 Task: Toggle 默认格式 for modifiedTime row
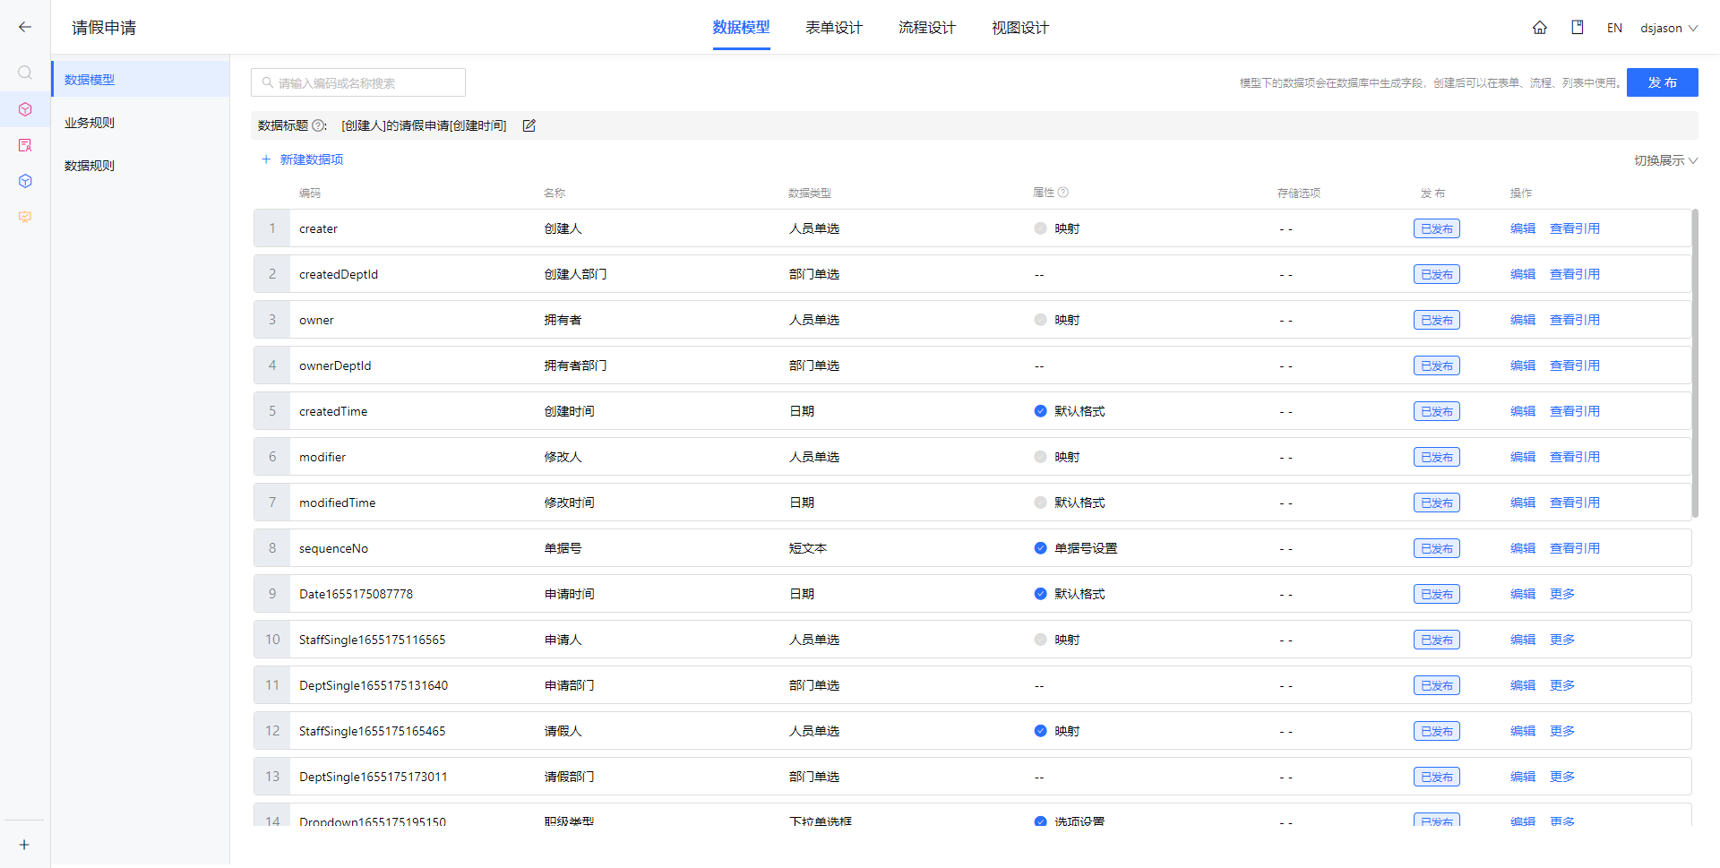pos(1040,503)
